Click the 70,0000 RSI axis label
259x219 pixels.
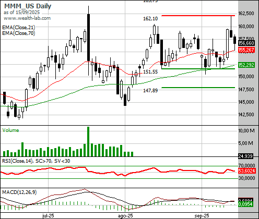click(246, 165)
